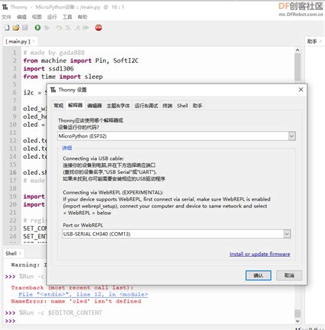Switch to the 编辑器 settings tab
Image resolution: width=325 pixels, height=330 pixels.
pos(95,105)
